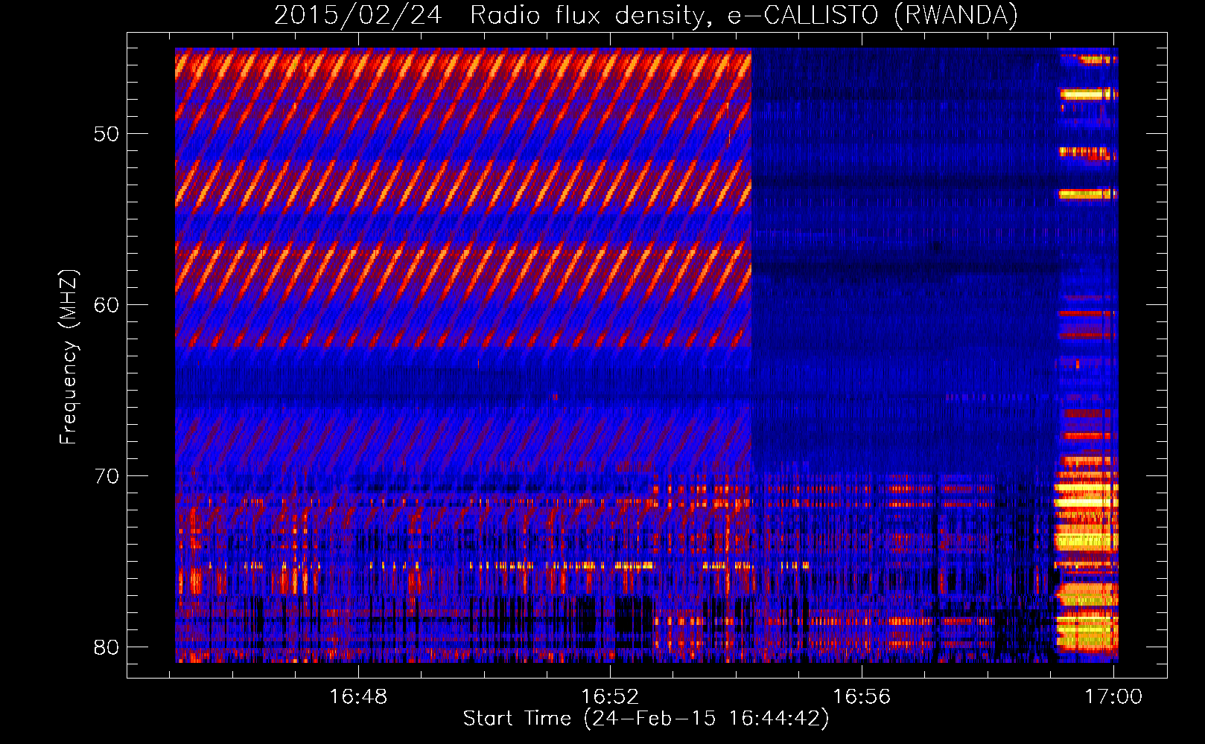Select the '50' frequency tick label
The height and width of the screenshot is (744, 1205).
106,135
